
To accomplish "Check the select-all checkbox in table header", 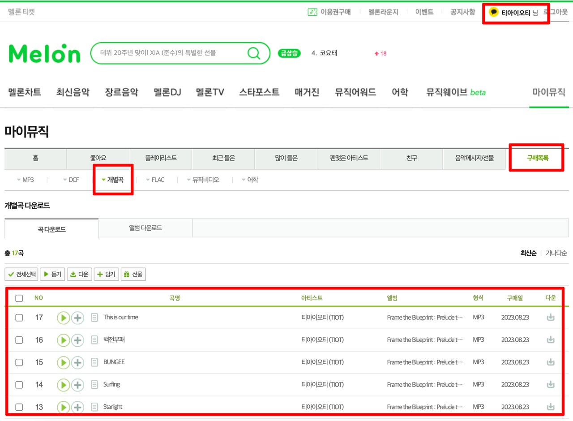I will (19, 298).
